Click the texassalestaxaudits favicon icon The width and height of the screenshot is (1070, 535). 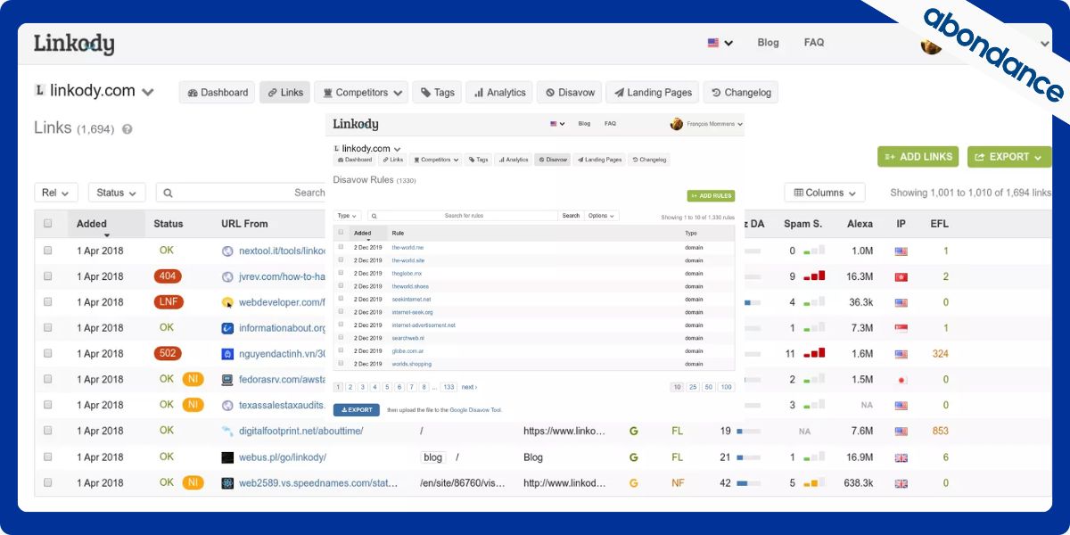click(x=227, y=406)
